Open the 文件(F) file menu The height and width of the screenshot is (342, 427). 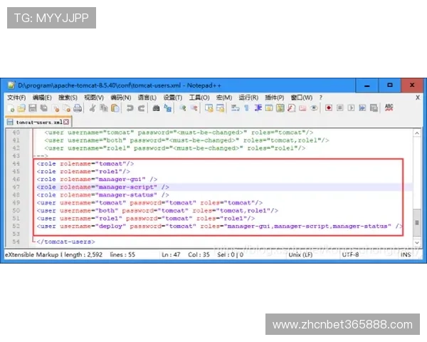tap(16, 97)
